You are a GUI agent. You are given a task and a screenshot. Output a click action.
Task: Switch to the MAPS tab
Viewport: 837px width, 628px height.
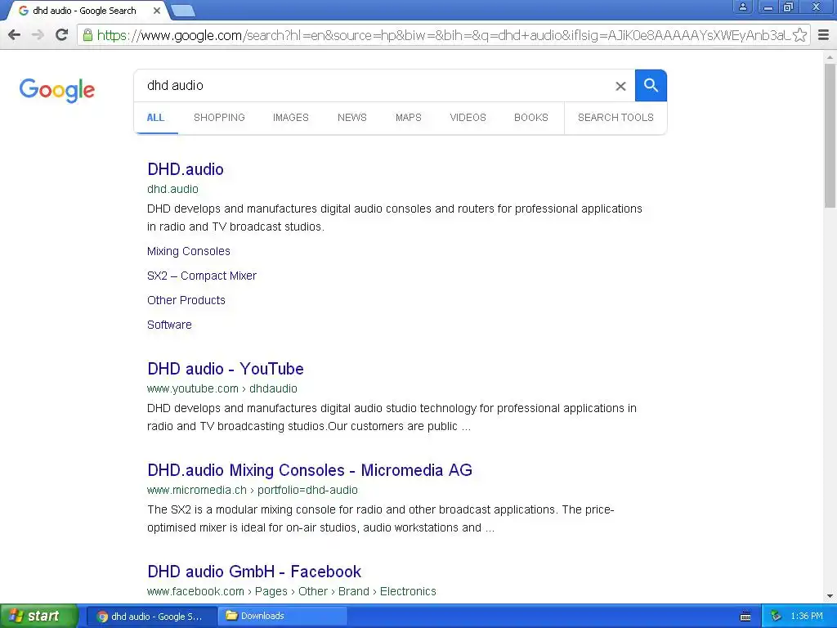(x=409, y=118)
